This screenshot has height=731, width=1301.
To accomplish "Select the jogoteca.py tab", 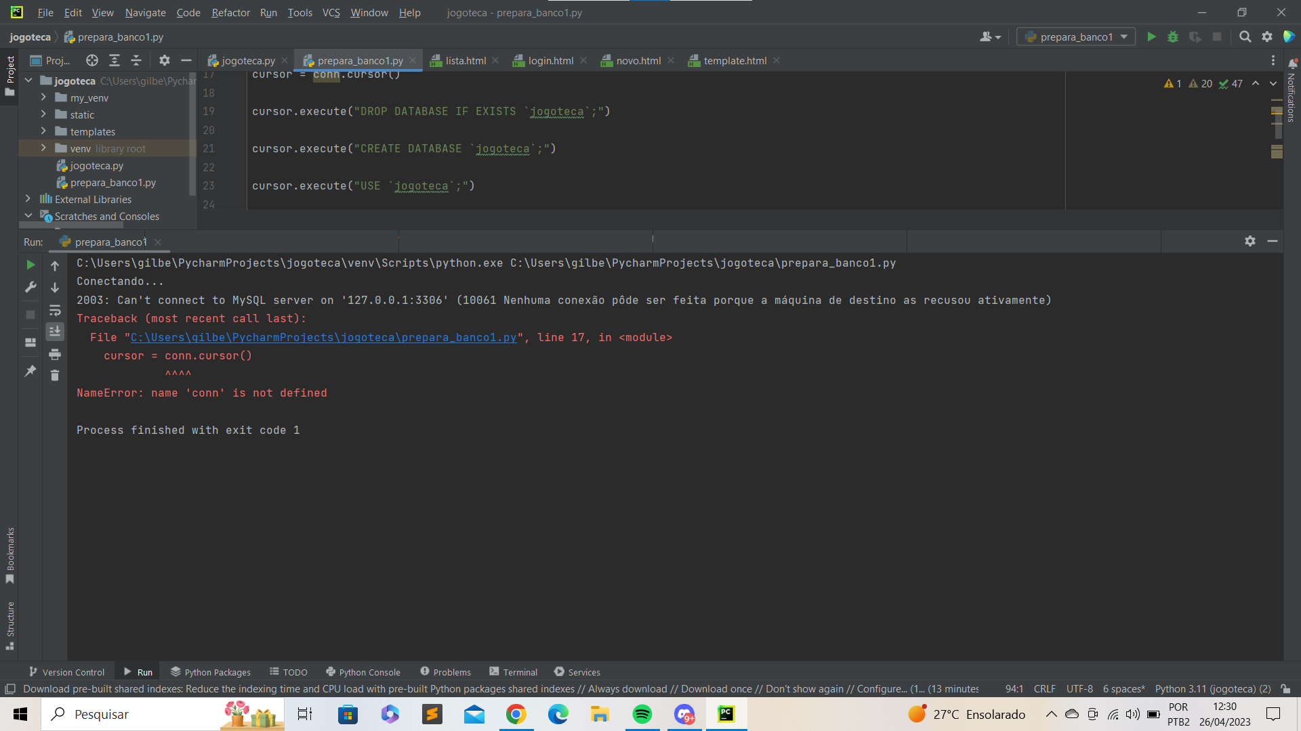I will pyautogui.click(x=247, y=60).
